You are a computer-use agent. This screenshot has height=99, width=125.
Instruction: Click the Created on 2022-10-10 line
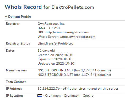pos(55,55)
